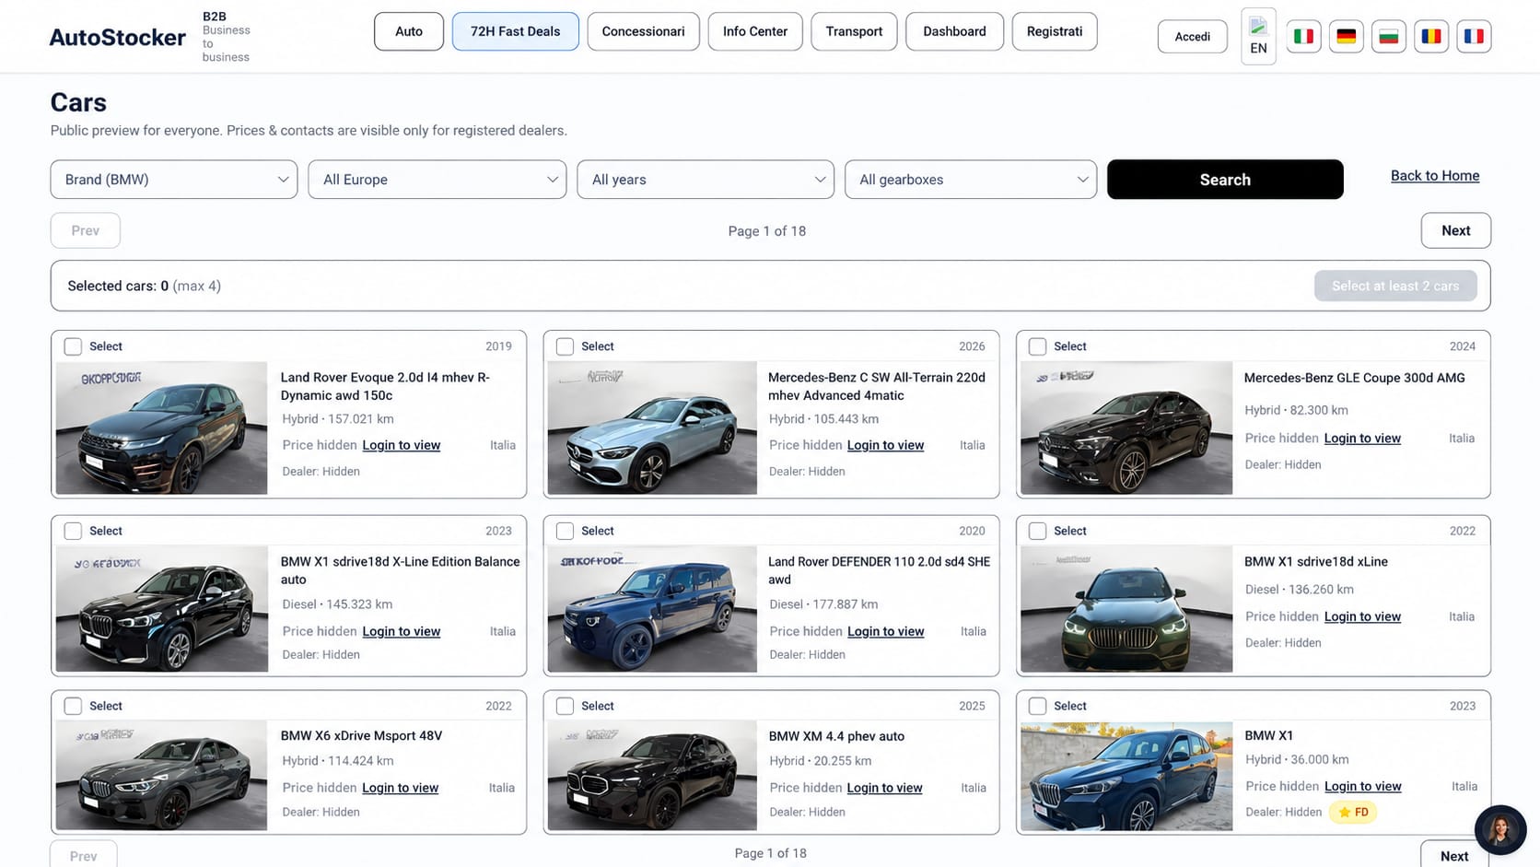Open the Land Rover Evoque car photo
The image size is (1540, 867).
coord(161,428)
